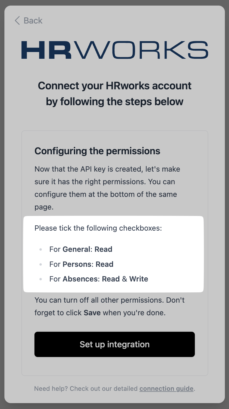Click the 'For General: Read' list item
Image resolution: width=229 pixels, height=409 pixels.
[x=81, y=249]
